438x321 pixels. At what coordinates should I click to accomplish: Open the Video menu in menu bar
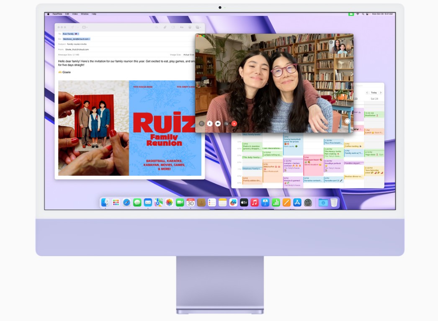tap(75, 14)
